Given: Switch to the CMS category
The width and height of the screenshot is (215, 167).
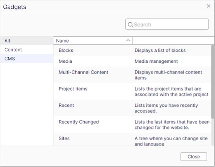Looking at the screenshot, I should click(10, 59).
